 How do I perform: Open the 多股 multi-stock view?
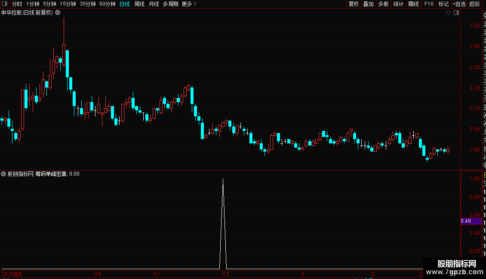383,4
